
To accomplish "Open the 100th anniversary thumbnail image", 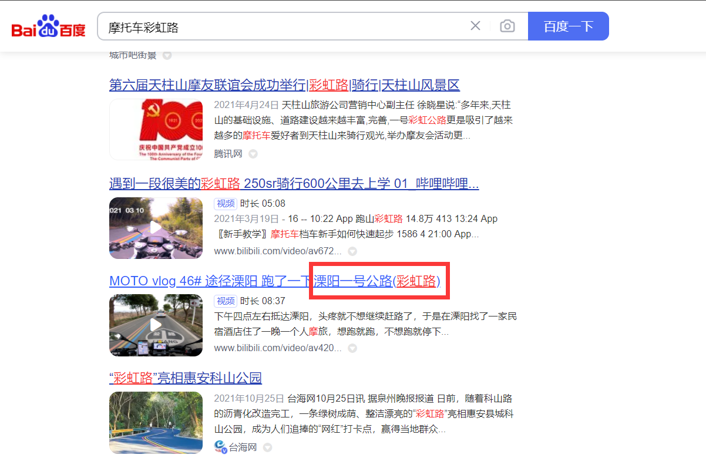I will tap(156, 129).
